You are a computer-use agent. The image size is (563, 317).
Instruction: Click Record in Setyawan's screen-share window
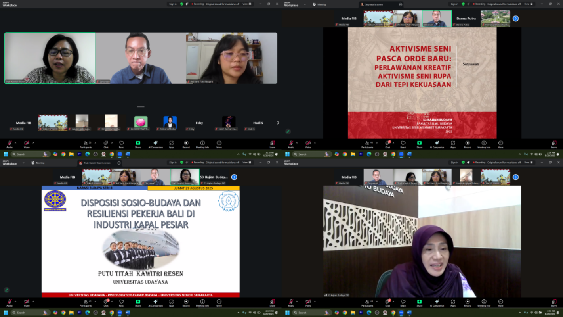click(468, 144)
